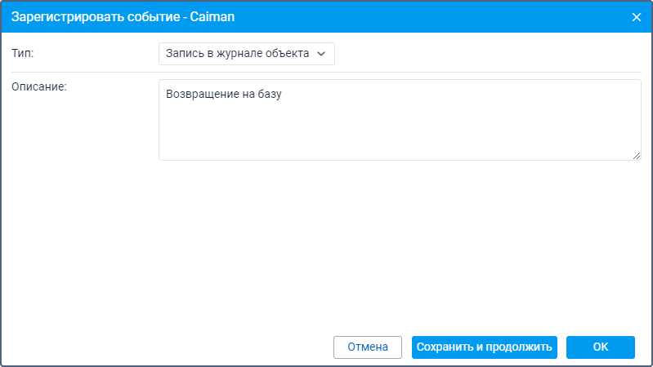Select the Тип combo box field
The height and width of the screenshot is (367, 653).
(x=246, y=54)
